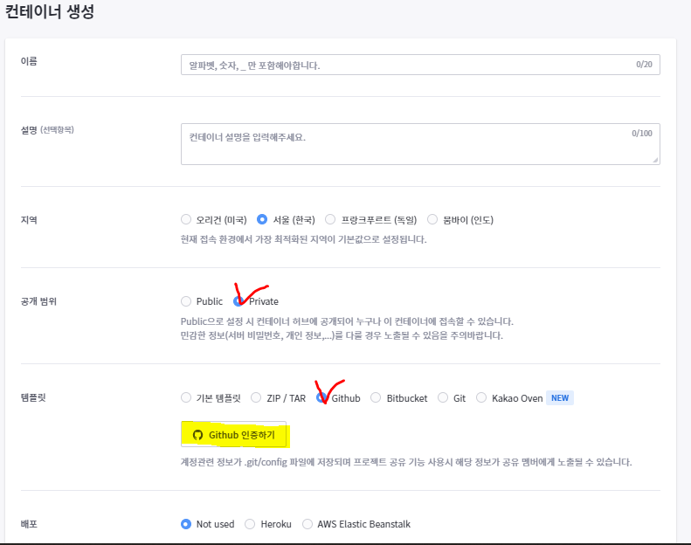Click the Github 인증하기 button
691x545 pixels.
pos(233,435)
